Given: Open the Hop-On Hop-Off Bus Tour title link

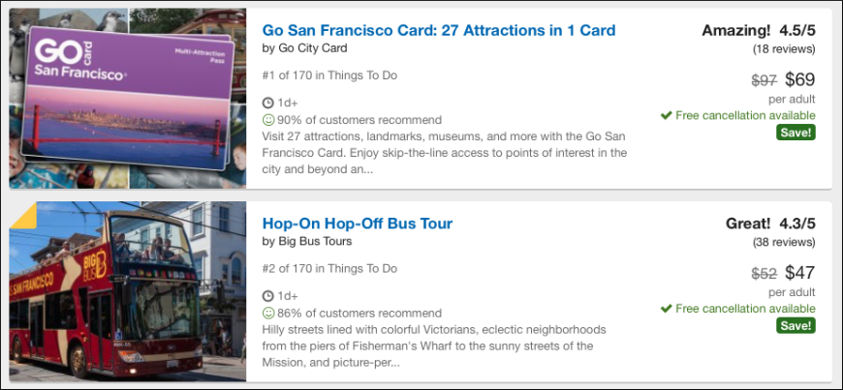Looking at the screenshot, I should (357, 224).
